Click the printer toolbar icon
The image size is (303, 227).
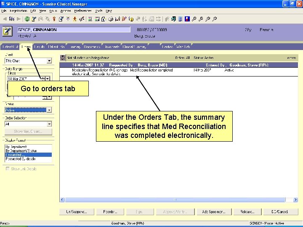(x=111, y=19)
